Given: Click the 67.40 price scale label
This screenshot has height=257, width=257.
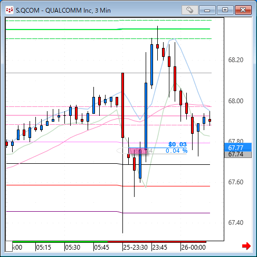Looking at the screenshot, I should coord(236,223).
